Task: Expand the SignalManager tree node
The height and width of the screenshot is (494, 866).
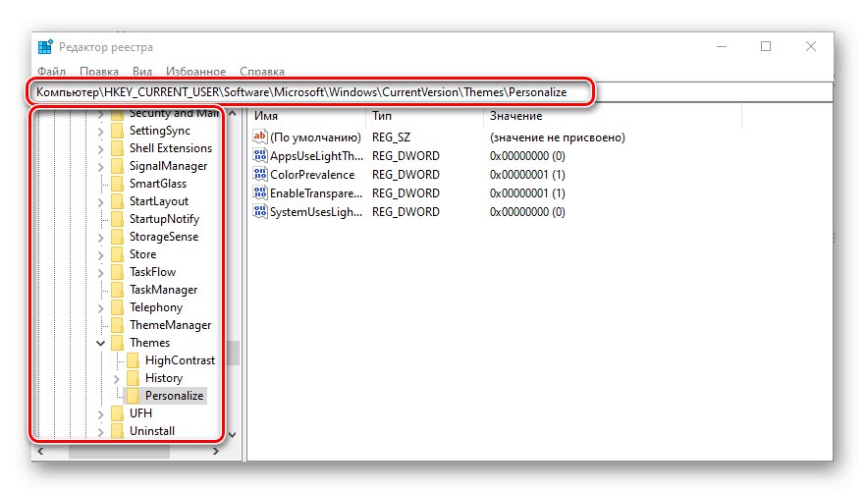Action: click(100, 167)
